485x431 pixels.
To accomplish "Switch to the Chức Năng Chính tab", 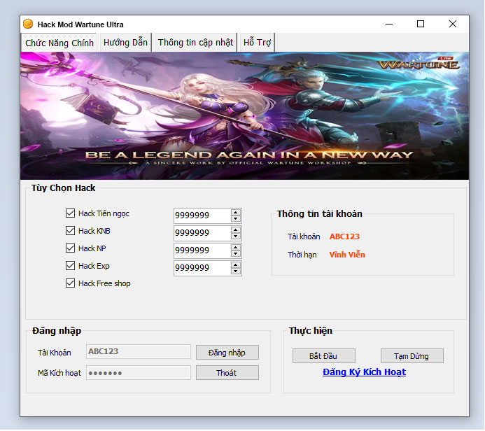I will coord(59,43).
